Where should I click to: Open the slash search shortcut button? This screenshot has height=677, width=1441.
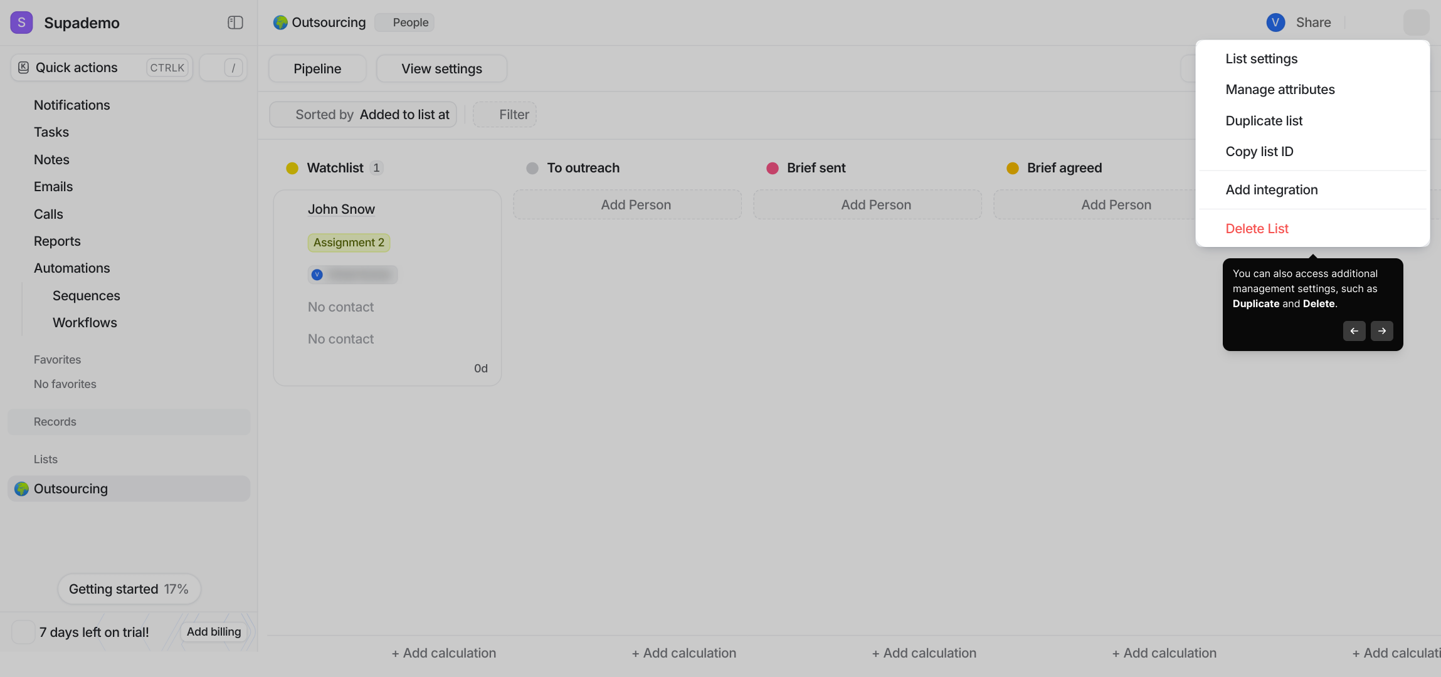[223, 68]
